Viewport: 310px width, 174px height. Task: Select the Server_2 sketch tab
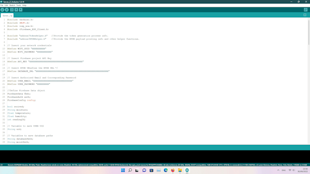point(7,15)
